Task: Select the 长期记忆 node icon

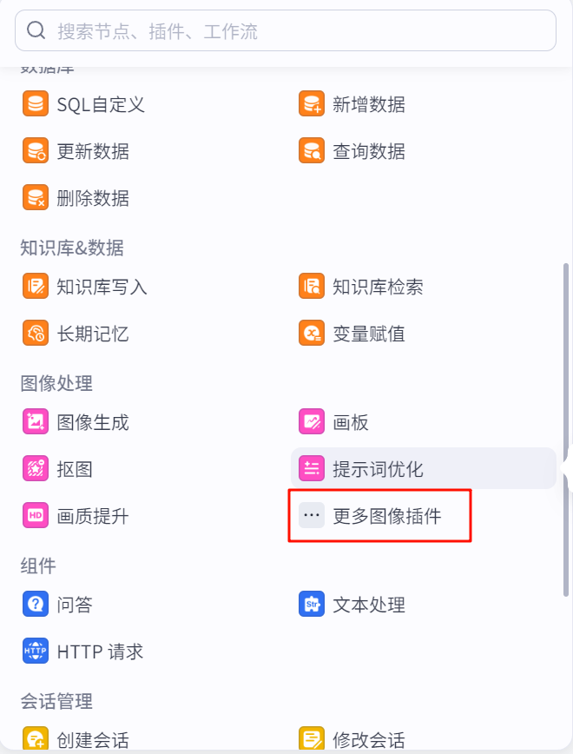Action: 36,334
